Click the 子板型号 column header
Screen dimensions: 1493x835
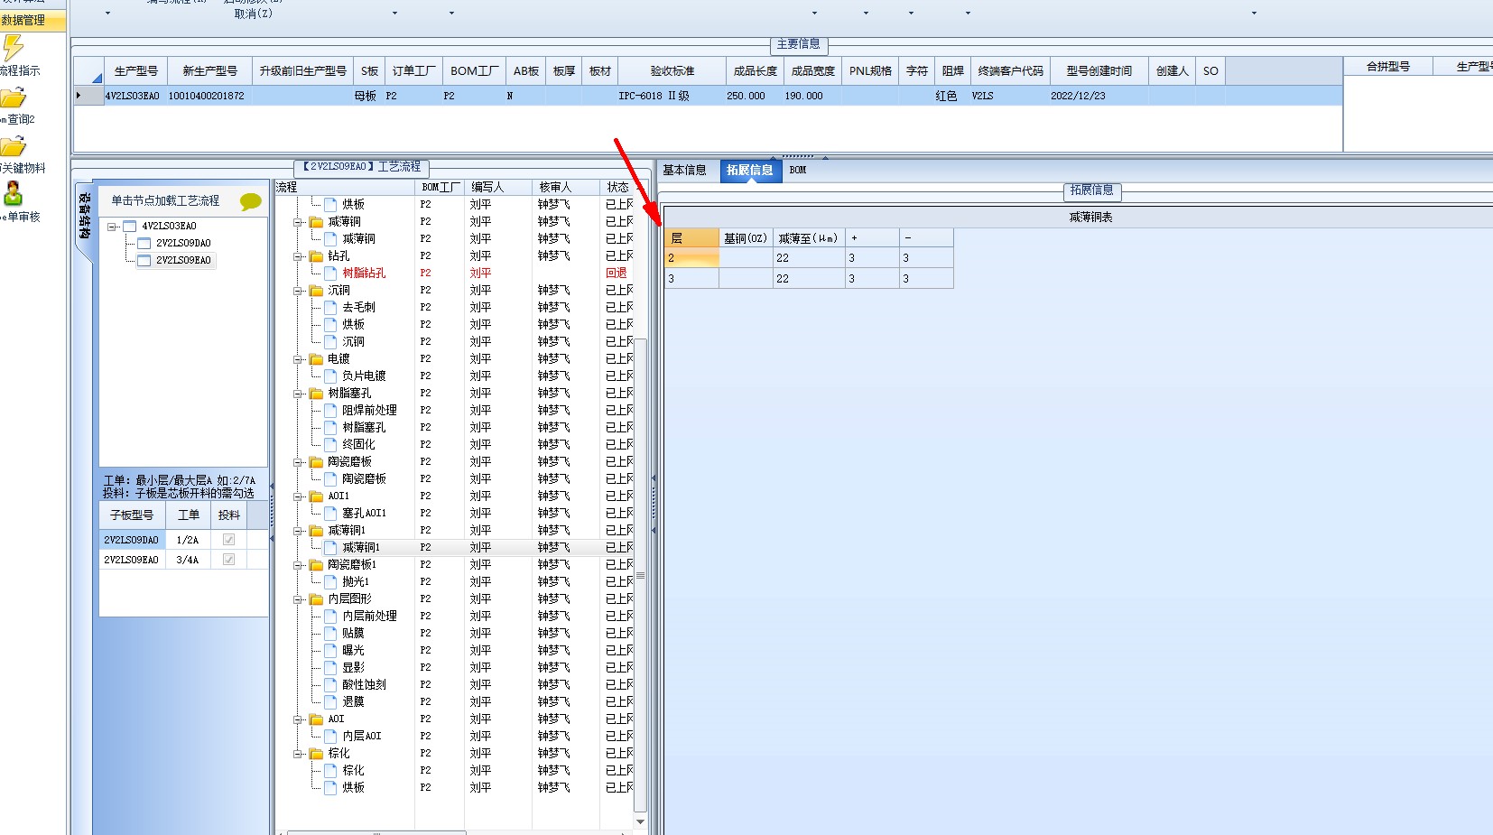(x=132, y=515)
